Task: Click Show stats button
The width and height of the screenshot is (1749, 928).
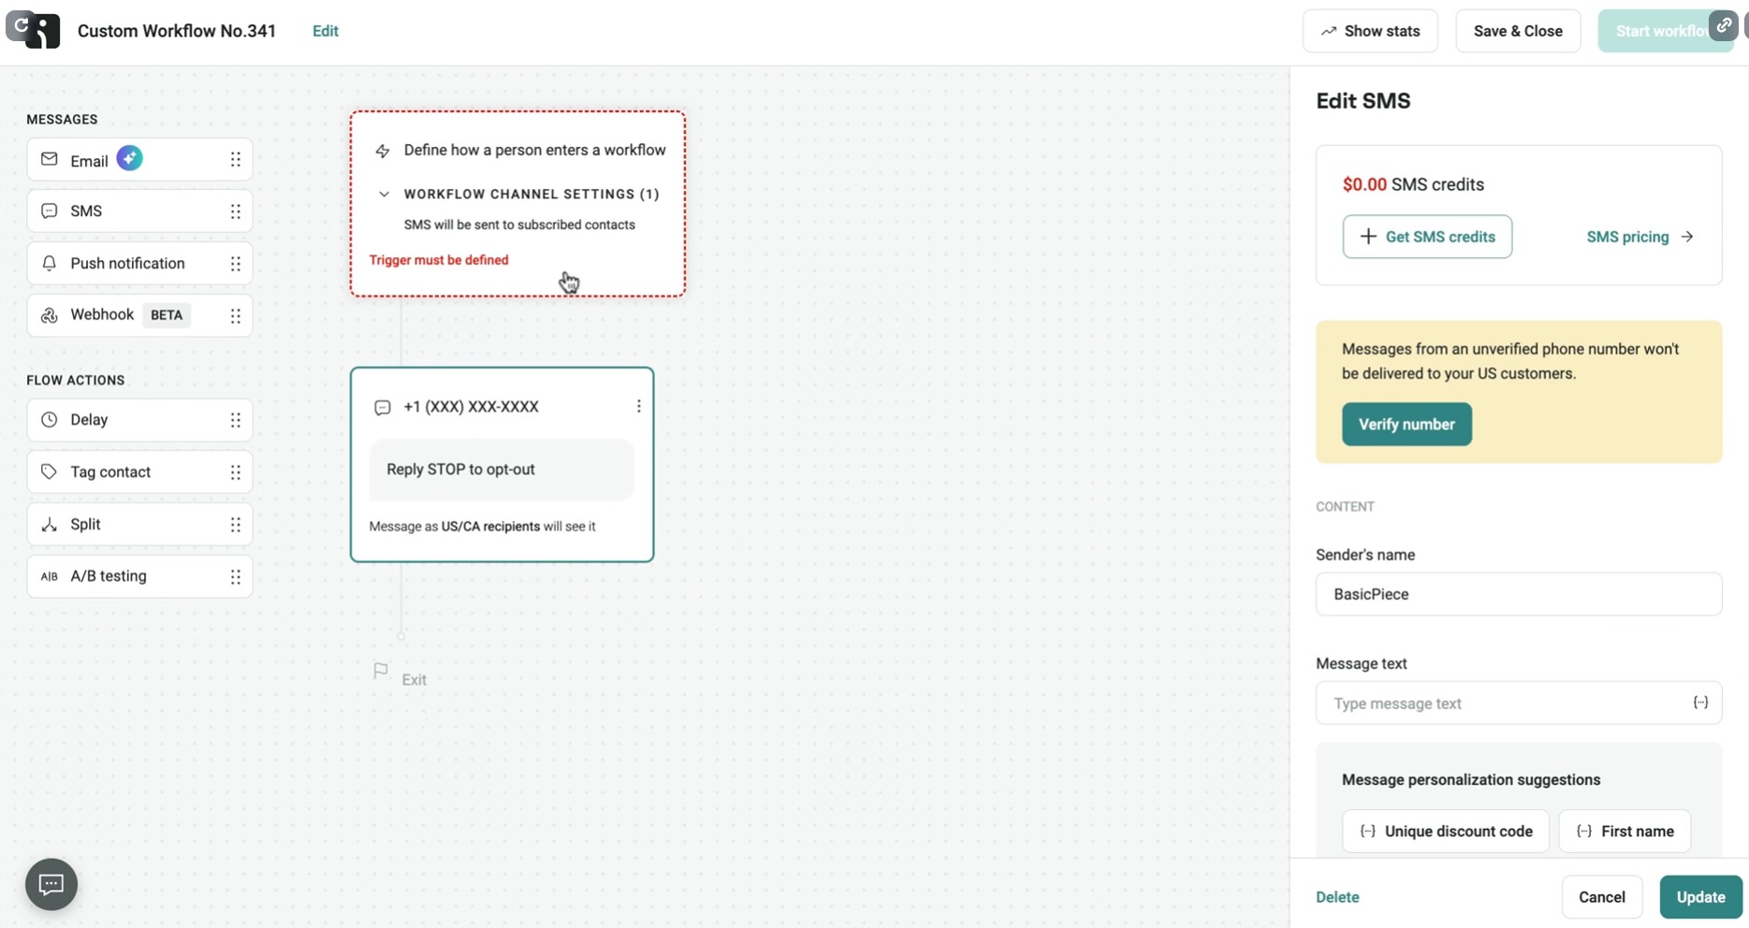Action: 1370,31
